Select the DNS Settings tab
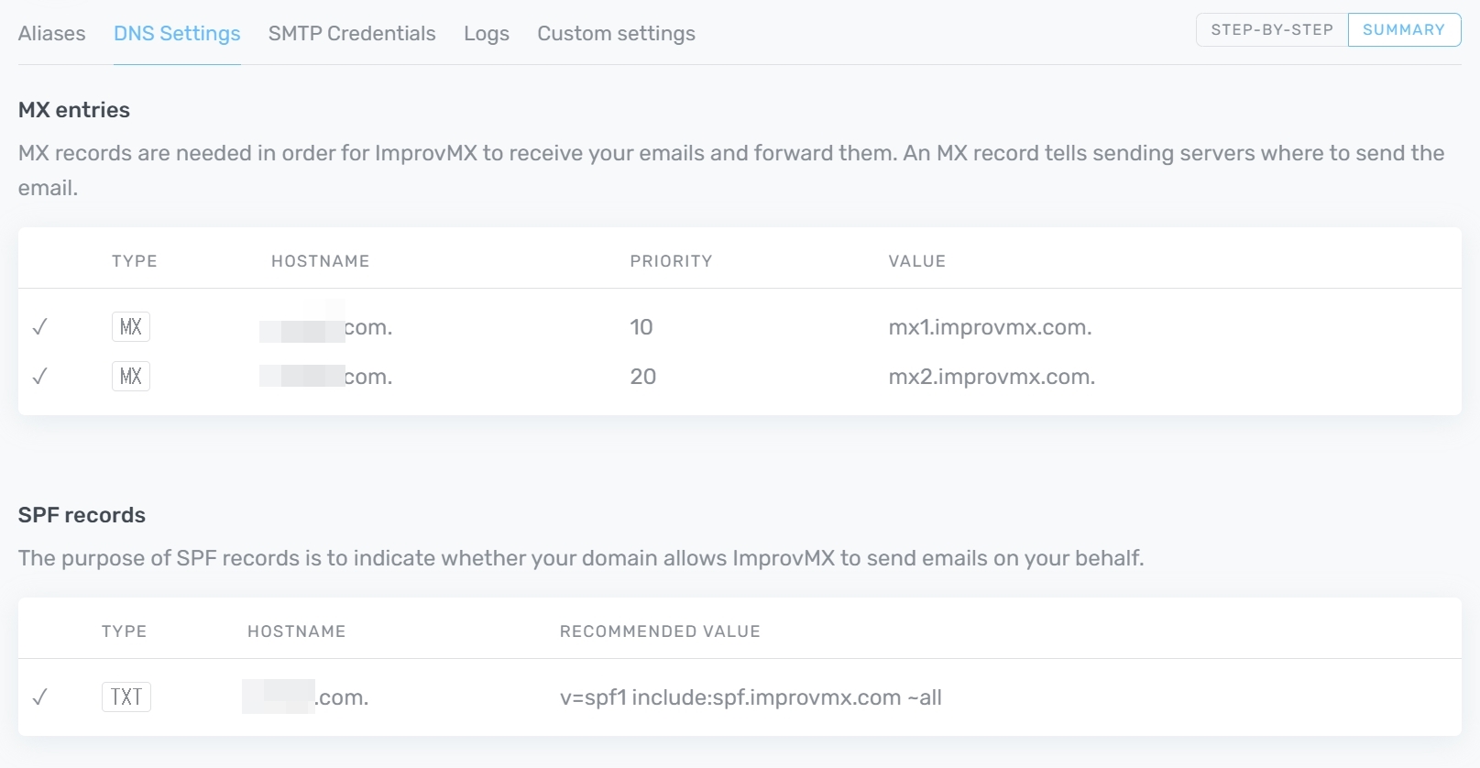 coord(177,34)
